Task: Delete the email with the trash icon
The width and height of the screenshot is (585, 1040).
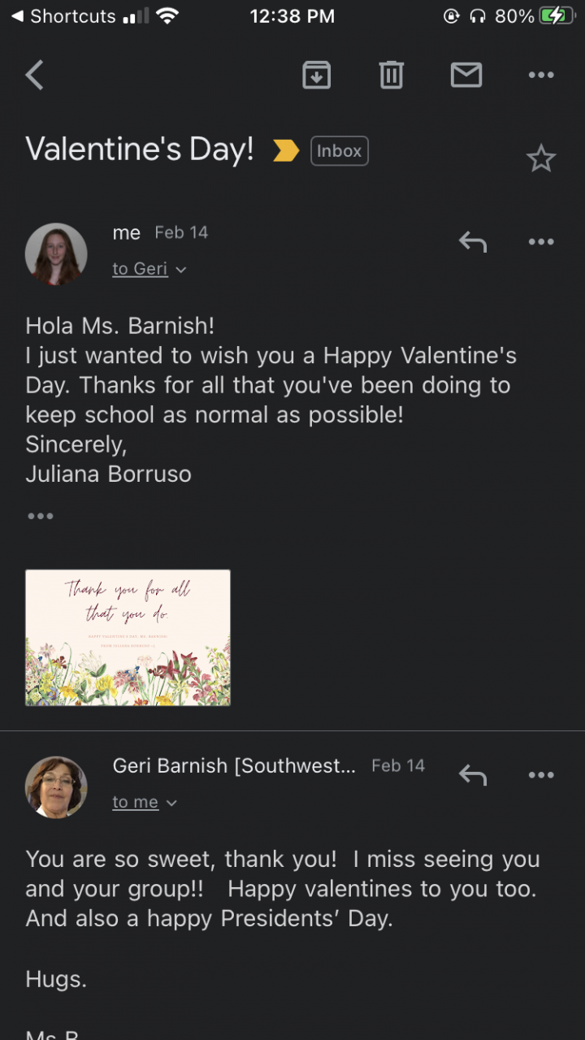Action: pos(391,76)
